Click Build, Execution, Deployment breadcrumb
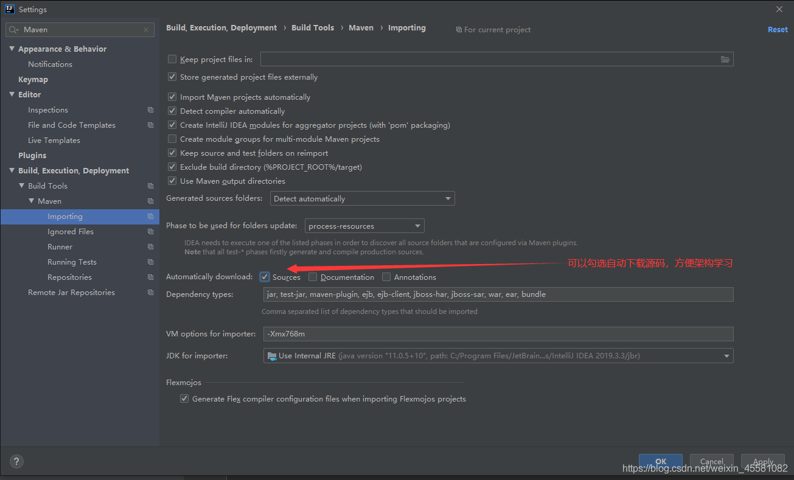Viewport: 794px width, 480px height. pos(221,28)
